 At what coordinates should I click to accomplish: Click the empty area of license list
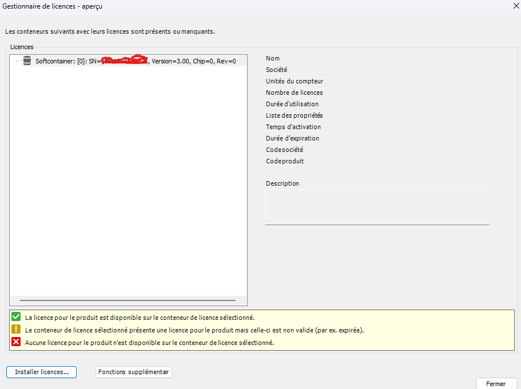point(128,183)
